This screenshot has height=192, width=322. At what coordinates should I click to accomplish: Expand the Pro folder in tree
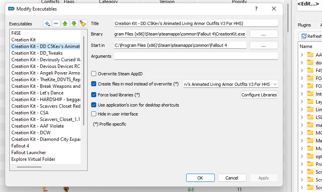[302, 164]
